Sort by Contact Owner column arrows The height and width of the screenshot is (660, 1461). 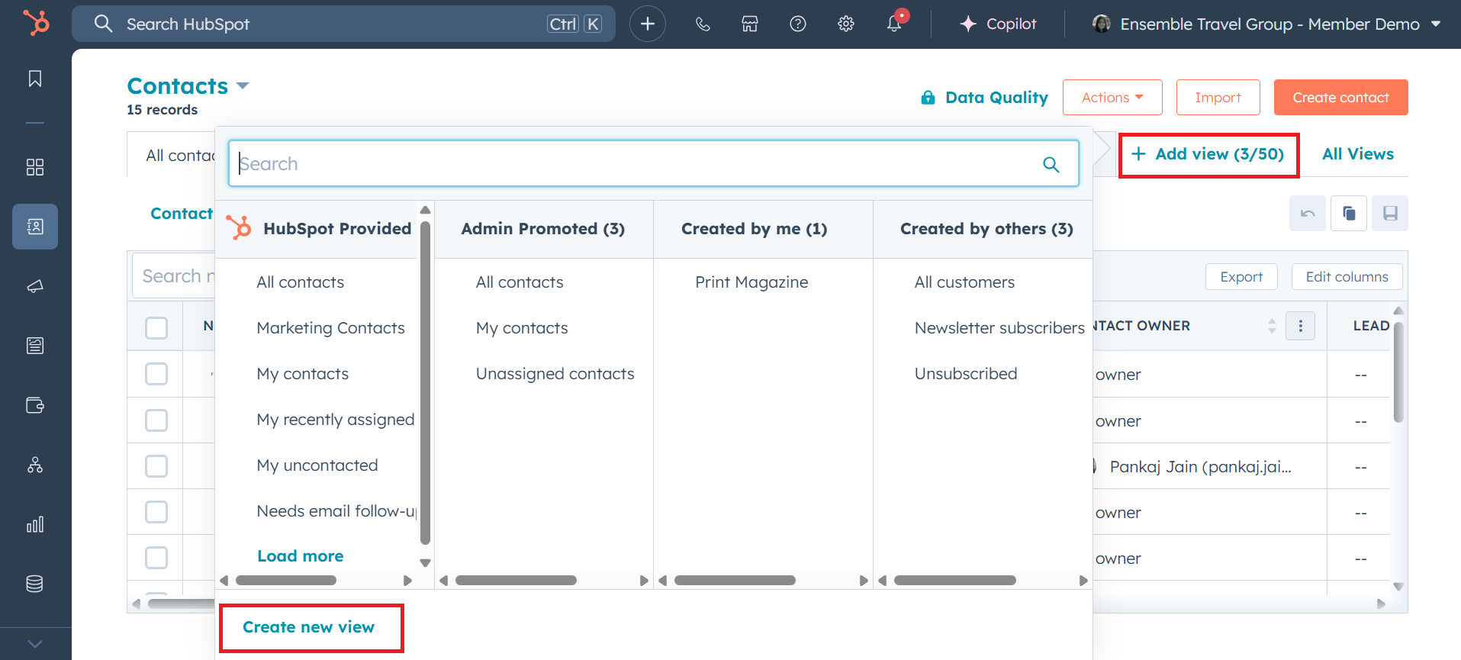click(1272, 326)
